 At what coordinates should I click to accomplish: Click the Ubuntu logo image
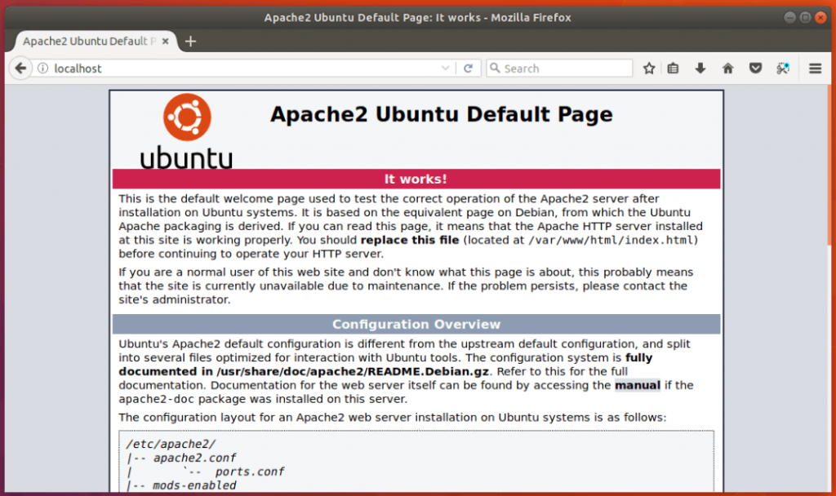[x=186, y=131]
